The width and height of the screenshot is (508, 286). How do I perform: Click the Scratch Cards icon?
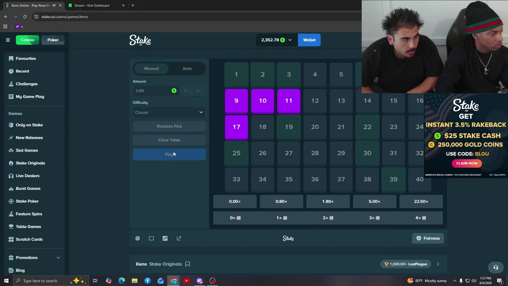coord(11,239)
